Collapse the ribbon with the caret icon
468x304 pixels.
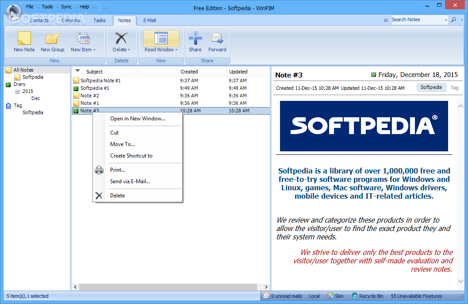(386, 20)
